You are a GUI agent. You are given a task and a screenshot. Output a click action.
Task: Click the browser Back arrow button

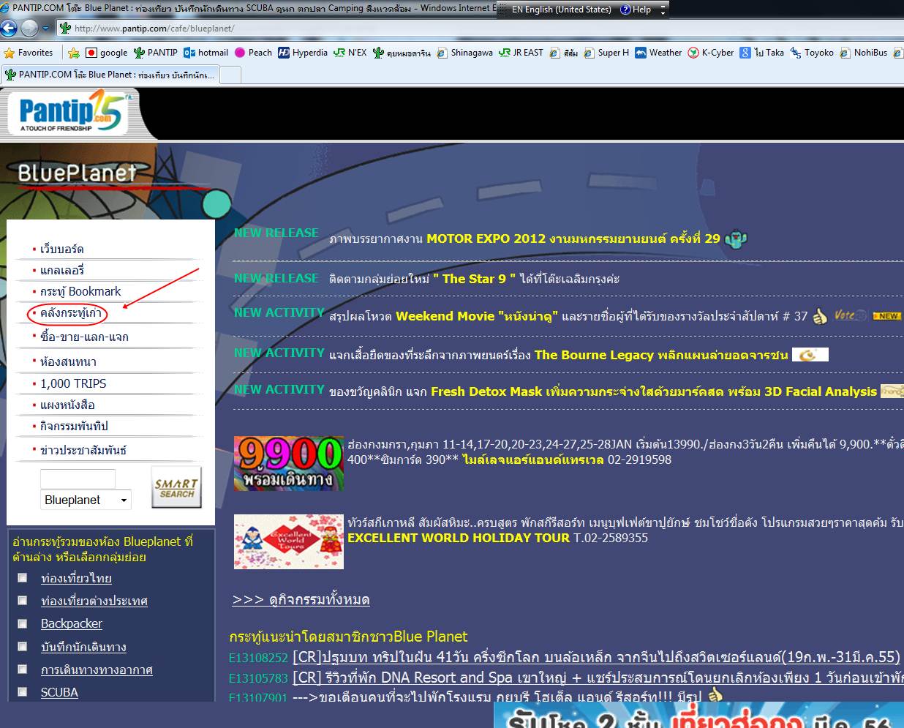click(x=9, y=29)
